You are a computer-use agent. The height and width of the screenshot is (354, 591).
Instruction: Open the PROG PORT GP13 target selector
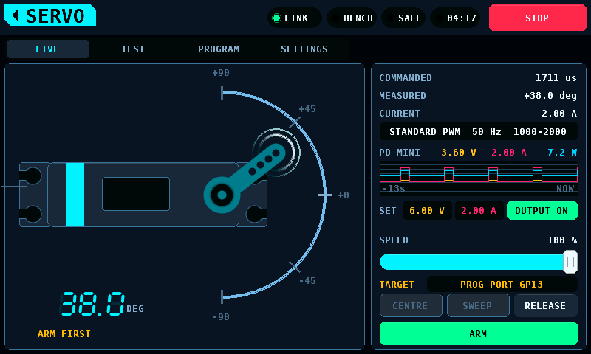(502, 285)
